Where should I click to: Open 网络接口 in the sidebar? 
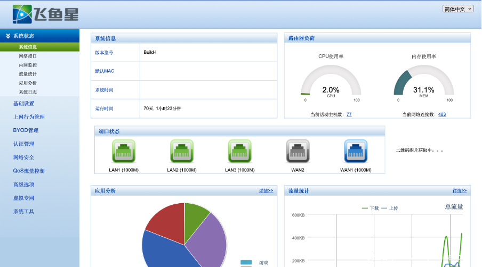28,56
